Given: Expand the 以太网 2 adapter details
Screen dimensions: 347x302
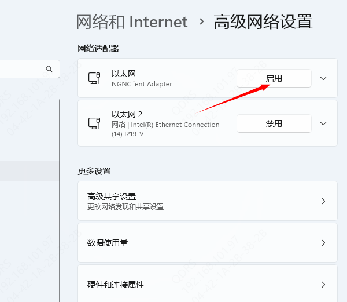Looking at the screenshot, I should (x=323, y=123).
